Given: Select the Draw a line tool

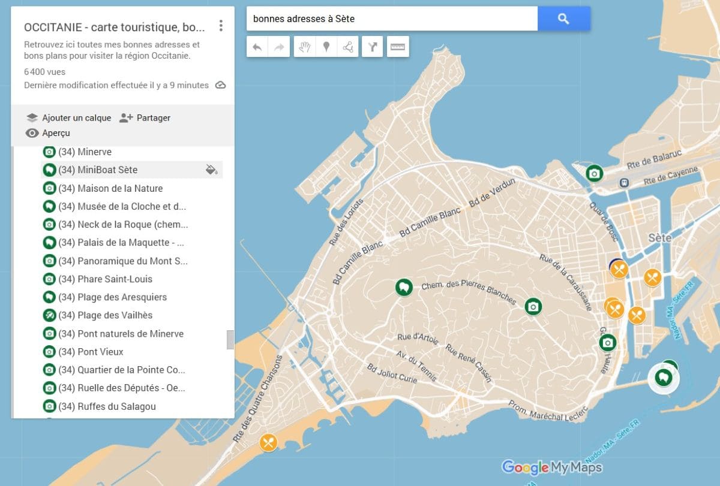Looking at the screenshot, I should [x=348, y=46].
